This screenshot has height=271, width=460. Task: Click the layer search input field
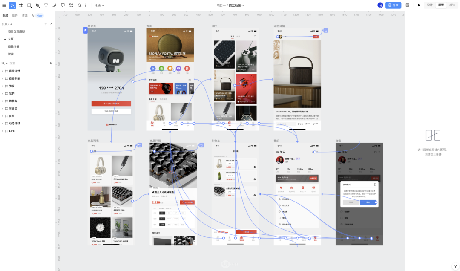point(28,63)
